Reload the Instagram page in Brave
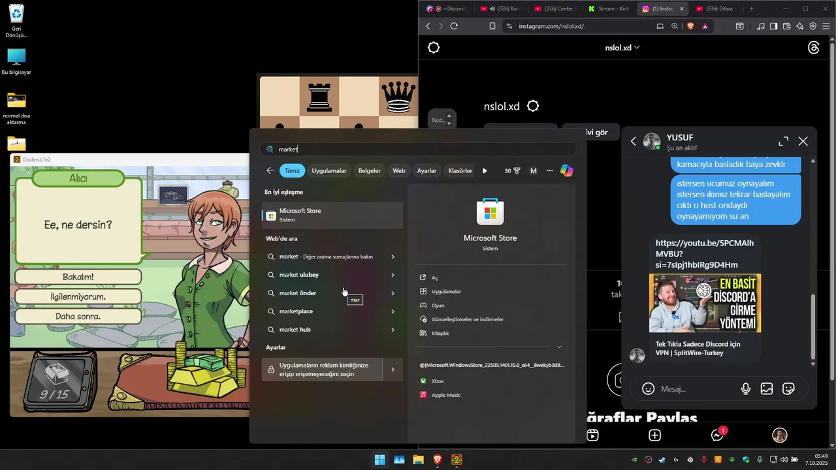836x470 pixels. point(454,26)
